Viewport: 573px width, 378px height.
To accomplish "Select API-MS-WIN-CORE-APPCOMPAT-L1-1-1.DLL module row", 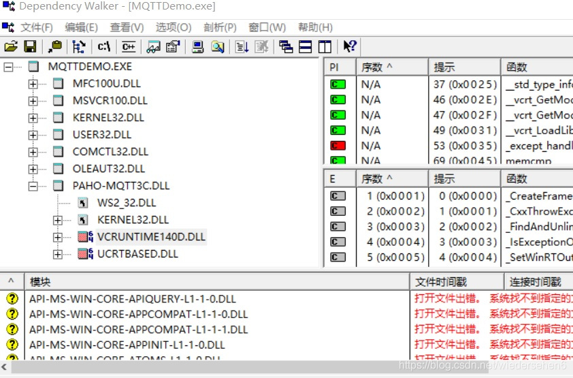I will pos(139,330).
